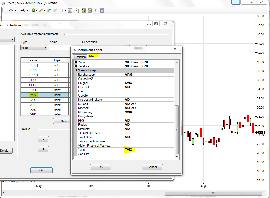Click the ESignal symbol value $VIX
The image size is (270, 198).
click(128, 83)
